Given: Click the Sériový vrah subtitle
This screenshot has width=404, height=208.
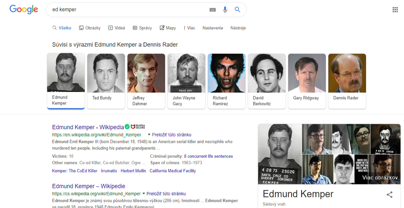Looking at the screenshot, I should (x=274, y=204).
